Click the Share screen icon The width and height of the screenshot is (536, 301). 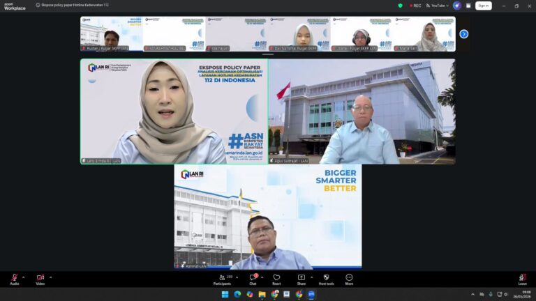[301, 279]
